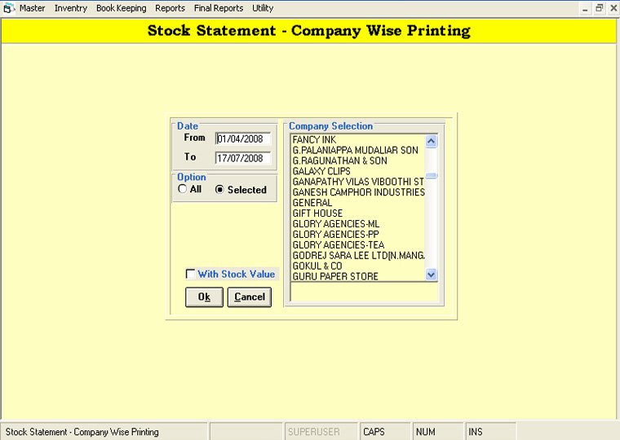Click the company list scroll up arrow
Image resolution: width=620 pixels, height=440 pixels.
pyautogui.click(x=432, y=141)
